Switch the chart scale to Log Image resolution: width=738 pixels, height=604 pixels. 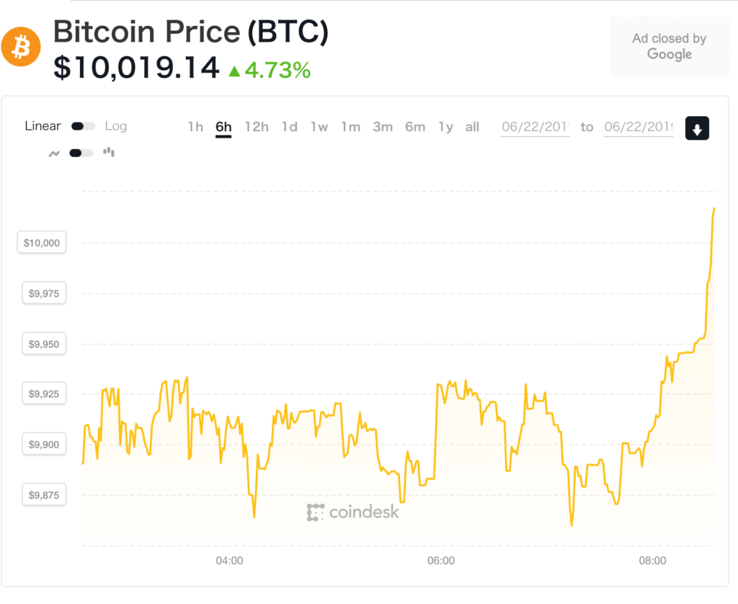click(117, 126)
